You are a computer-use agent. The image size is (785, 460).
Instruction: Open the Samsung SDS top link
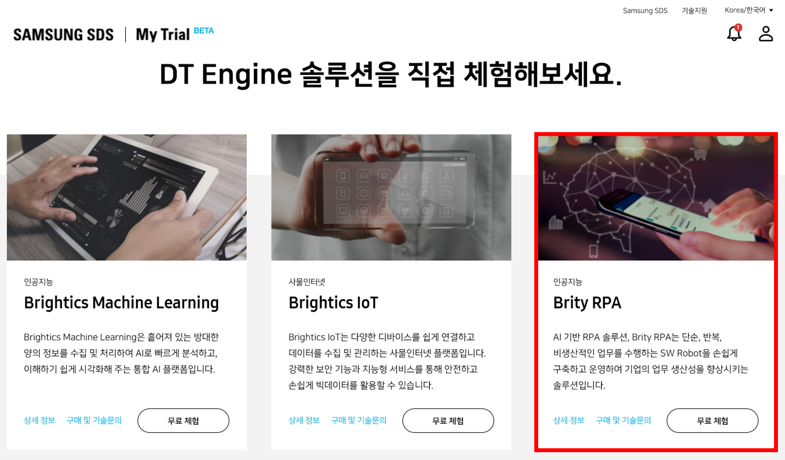point(645,11)
